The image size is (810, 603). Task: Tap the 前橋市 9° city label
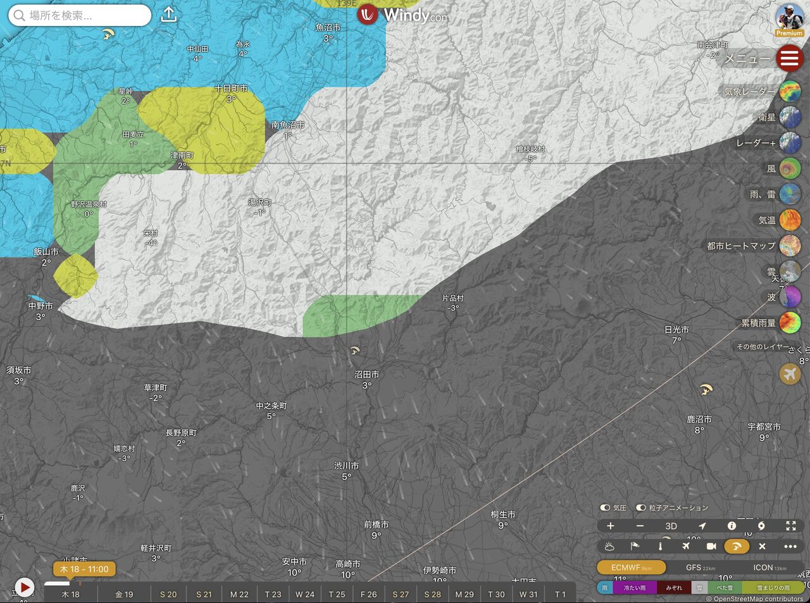(377, 530)
